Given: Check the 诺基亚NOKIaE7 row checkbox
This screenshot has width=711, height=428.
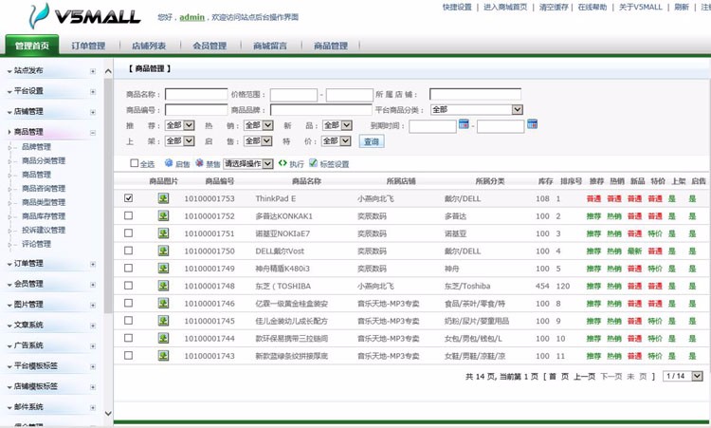Looking at the screenshot, I should tap(128, 233).
